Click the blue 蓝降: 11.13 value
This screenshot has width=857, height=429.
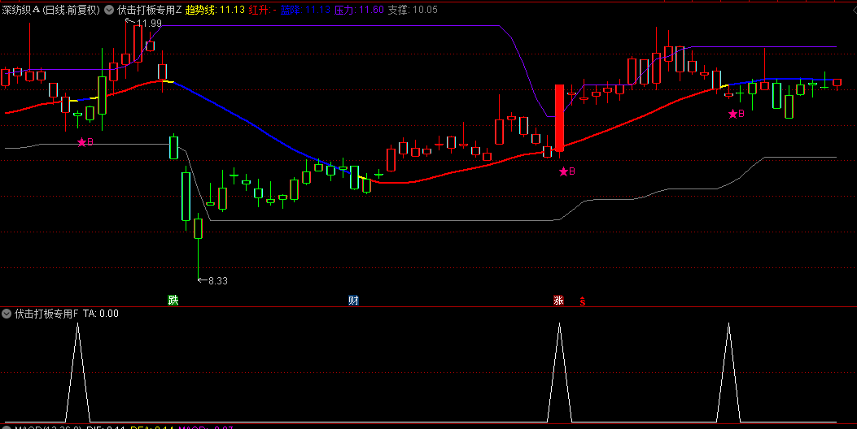point(305,10)
